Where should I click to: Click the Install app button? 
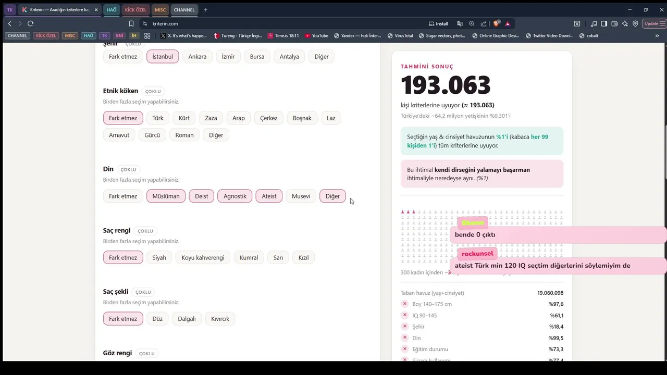coord(438,23)
